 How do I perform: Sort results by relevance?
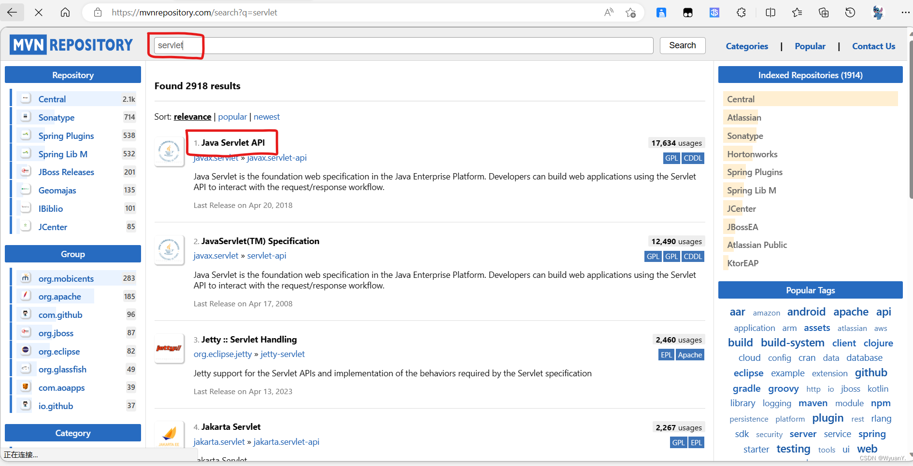click(192, 117)
